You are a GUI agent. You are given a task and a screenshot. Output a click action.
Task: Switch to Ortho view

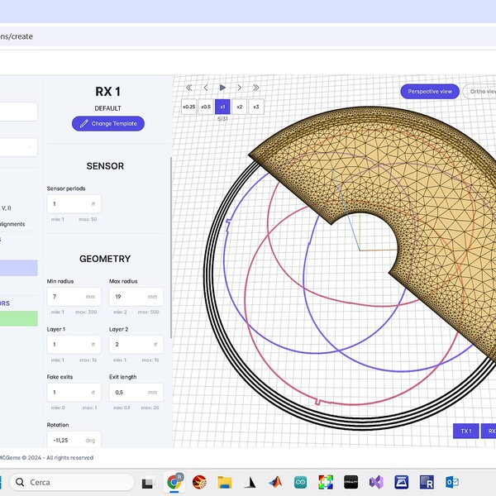point(479,92)
